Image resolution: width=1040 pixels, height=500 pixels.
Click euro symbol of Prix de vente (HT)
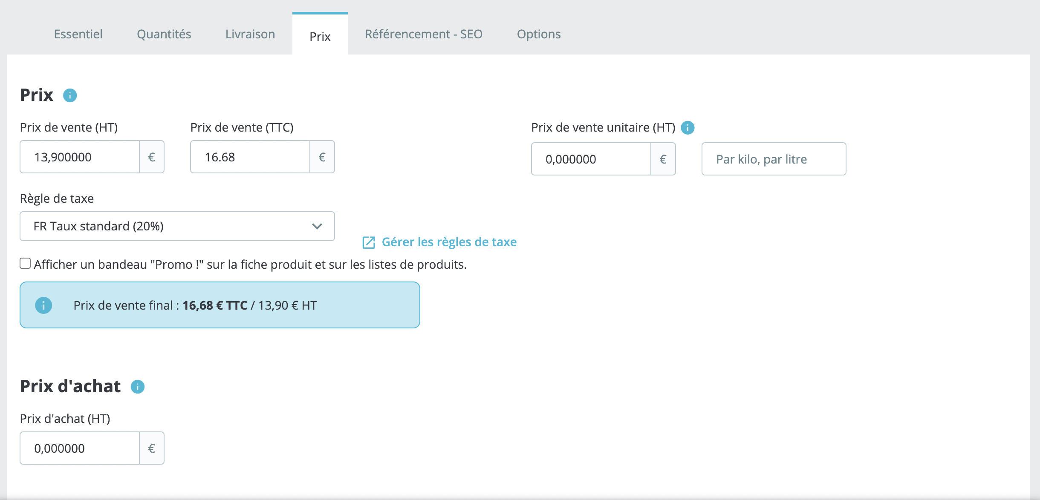pyautogui.click(x=152, y=157)
